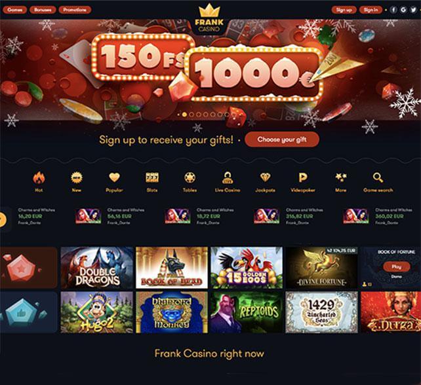Click the Twitter icon in header

(413, 10)
